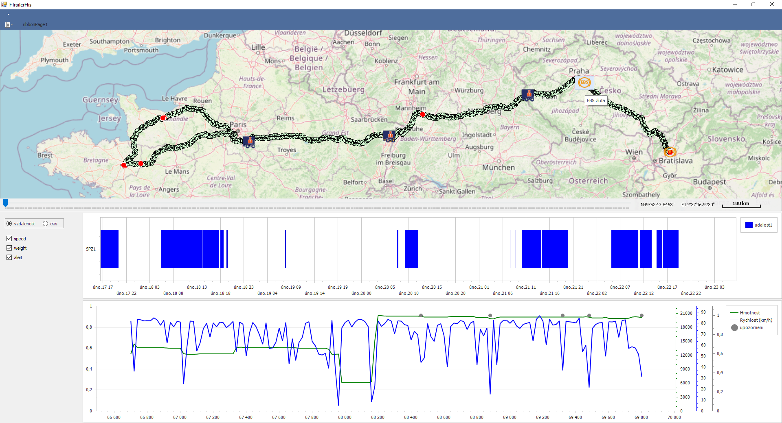The height and width of the screenshot is (423, 782).
Task: Click the FTrailerHis app icon in title bar
Action: click(4, 4)
